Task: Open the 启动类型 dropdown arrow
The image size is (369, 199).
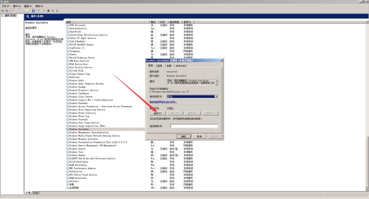Action: (216, 97)
